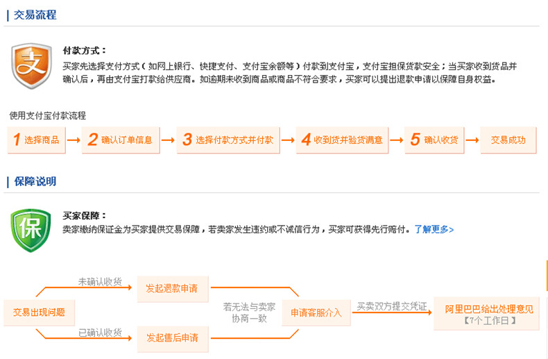Open the 了解更多 link
Image resolution: width=548 pixels, height=359 pixels.
434,229
